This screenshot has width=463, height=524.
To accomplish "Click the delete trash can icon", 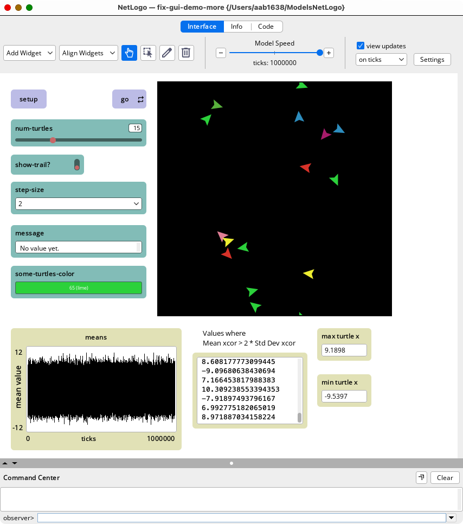I will [186, 53].
